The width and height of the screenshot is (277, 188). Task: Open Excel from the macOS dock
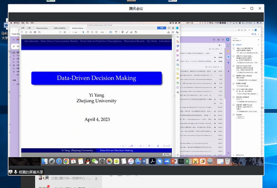pyautogui.click(x=187, y=161)
